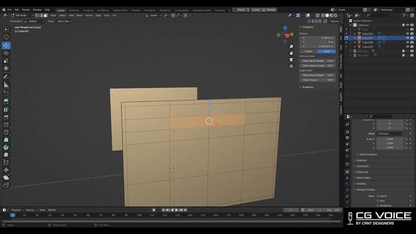416x234 pixels.
Task: Select the Shrink/Fatten tool
Action: click(6, 170)
